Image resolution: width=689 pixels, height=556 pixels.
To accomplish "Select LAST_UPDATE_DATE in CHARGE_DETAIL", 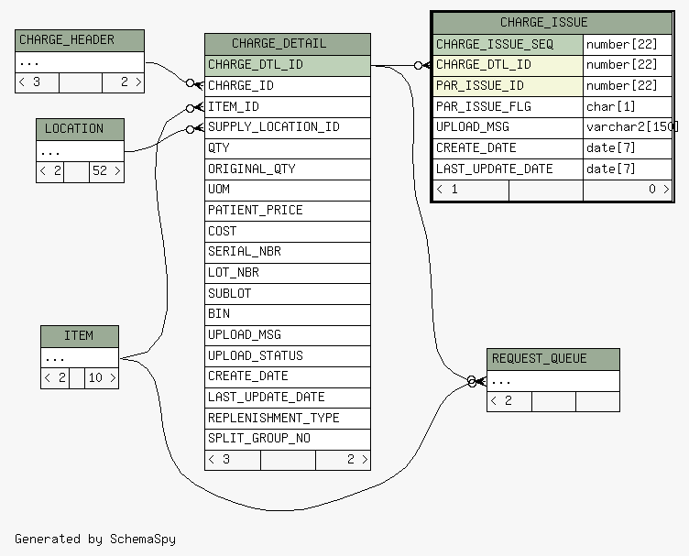I will pos(288,398).
